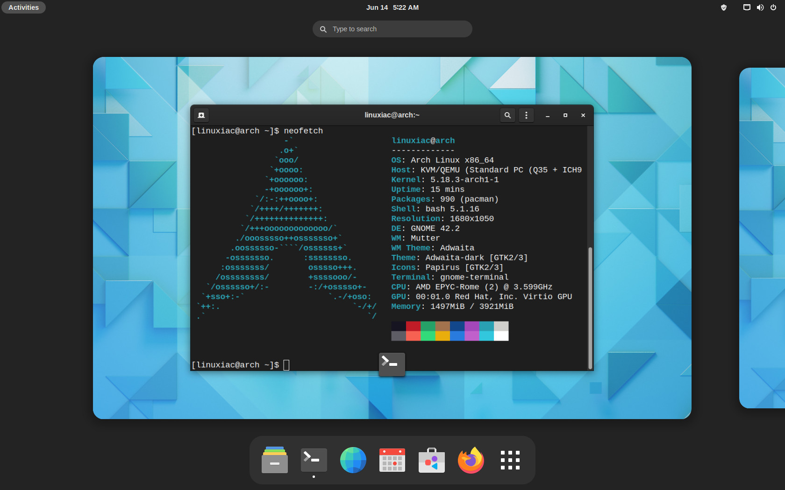Focus the Type to search field

(392, 29)
